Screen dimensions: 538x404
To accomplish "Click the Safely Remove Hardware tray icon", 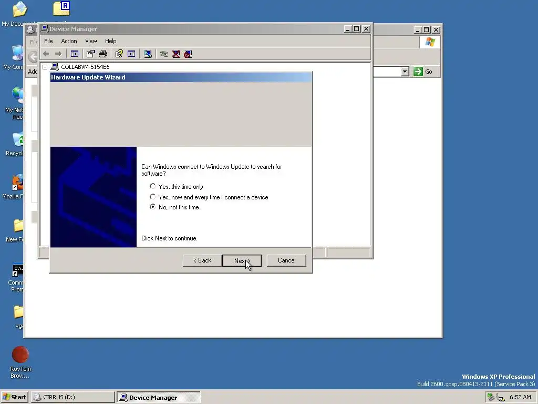I will point(491,397).
